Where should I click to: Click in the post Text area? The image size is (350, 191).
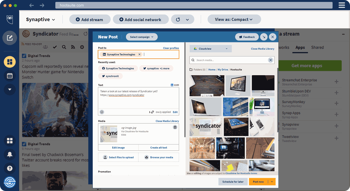click(x=139, y=98)
